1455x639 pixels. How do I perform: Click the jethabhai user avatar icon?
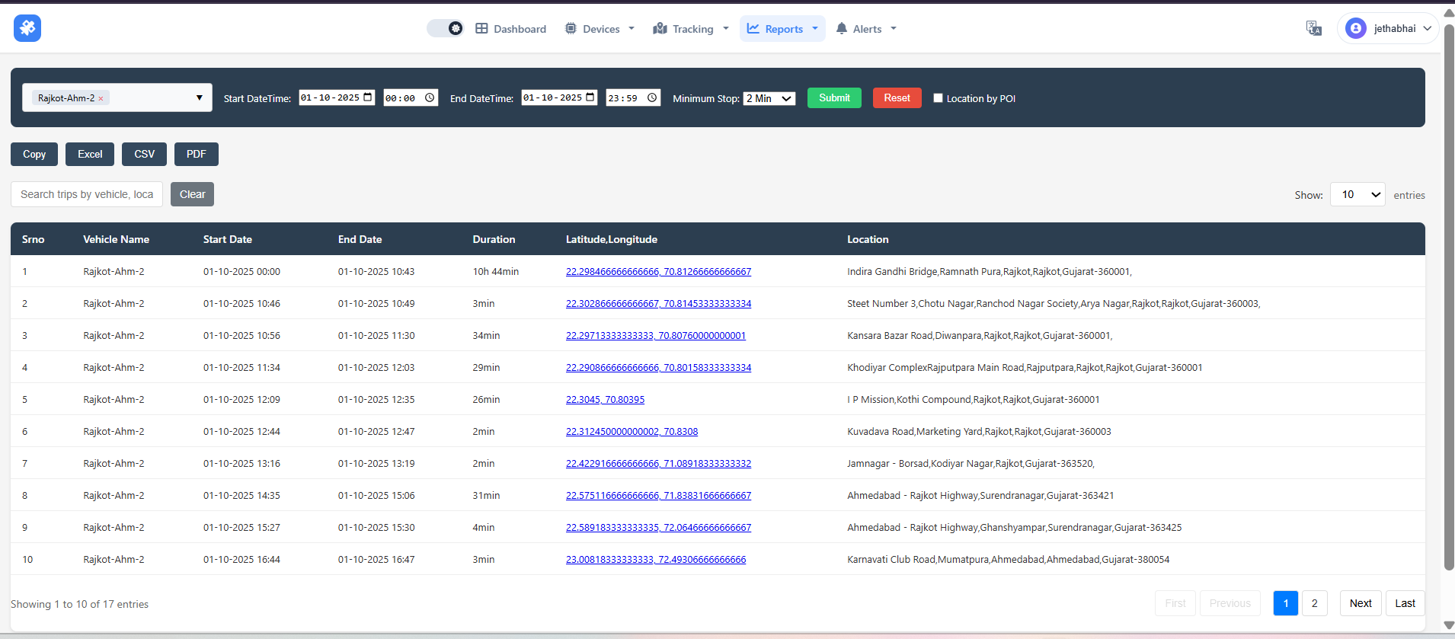point(1355,28)
